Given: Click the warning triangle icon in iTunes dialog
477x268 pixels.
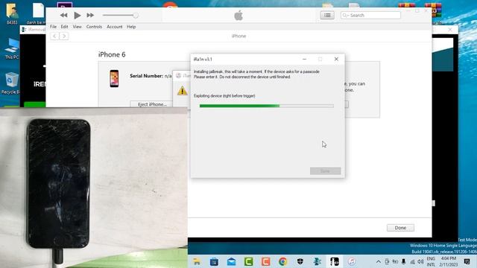Looking at the screenshot, I should (x=182, y=90).
